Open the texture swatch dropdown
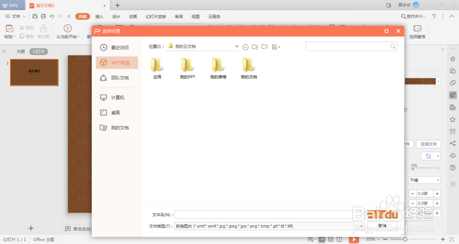The image size is (459, 244). coord(438,81)
